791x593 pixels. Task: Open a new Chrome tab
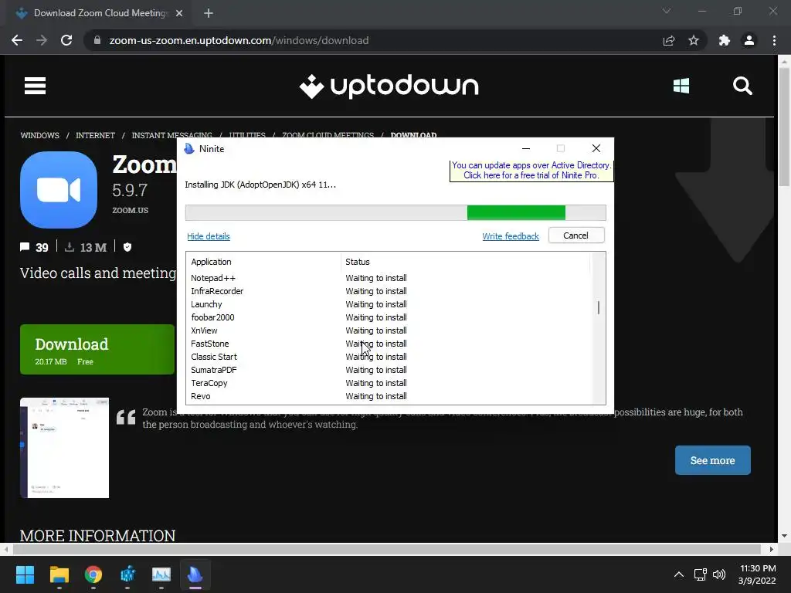pyautogui.click(x=209, y=13)
